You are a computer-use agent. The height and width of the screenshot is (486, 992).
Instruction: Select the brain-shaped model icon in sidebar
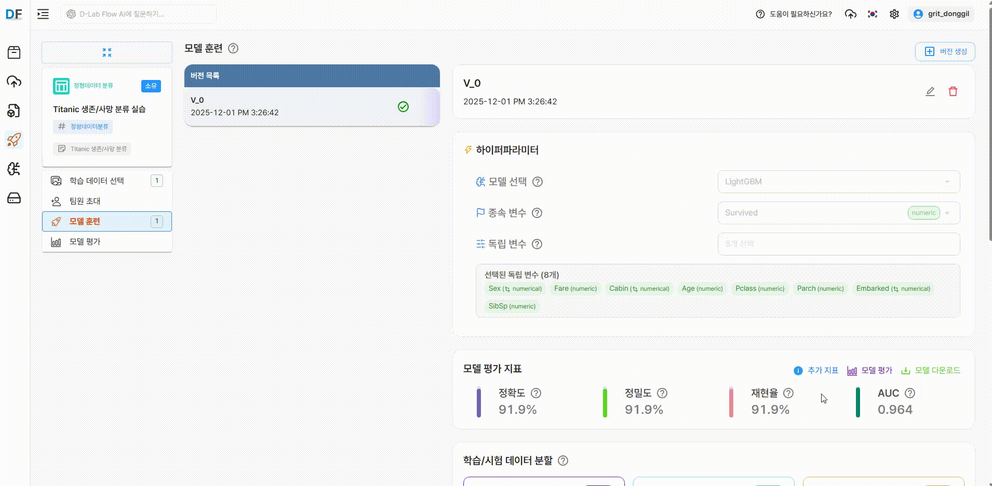14,168
